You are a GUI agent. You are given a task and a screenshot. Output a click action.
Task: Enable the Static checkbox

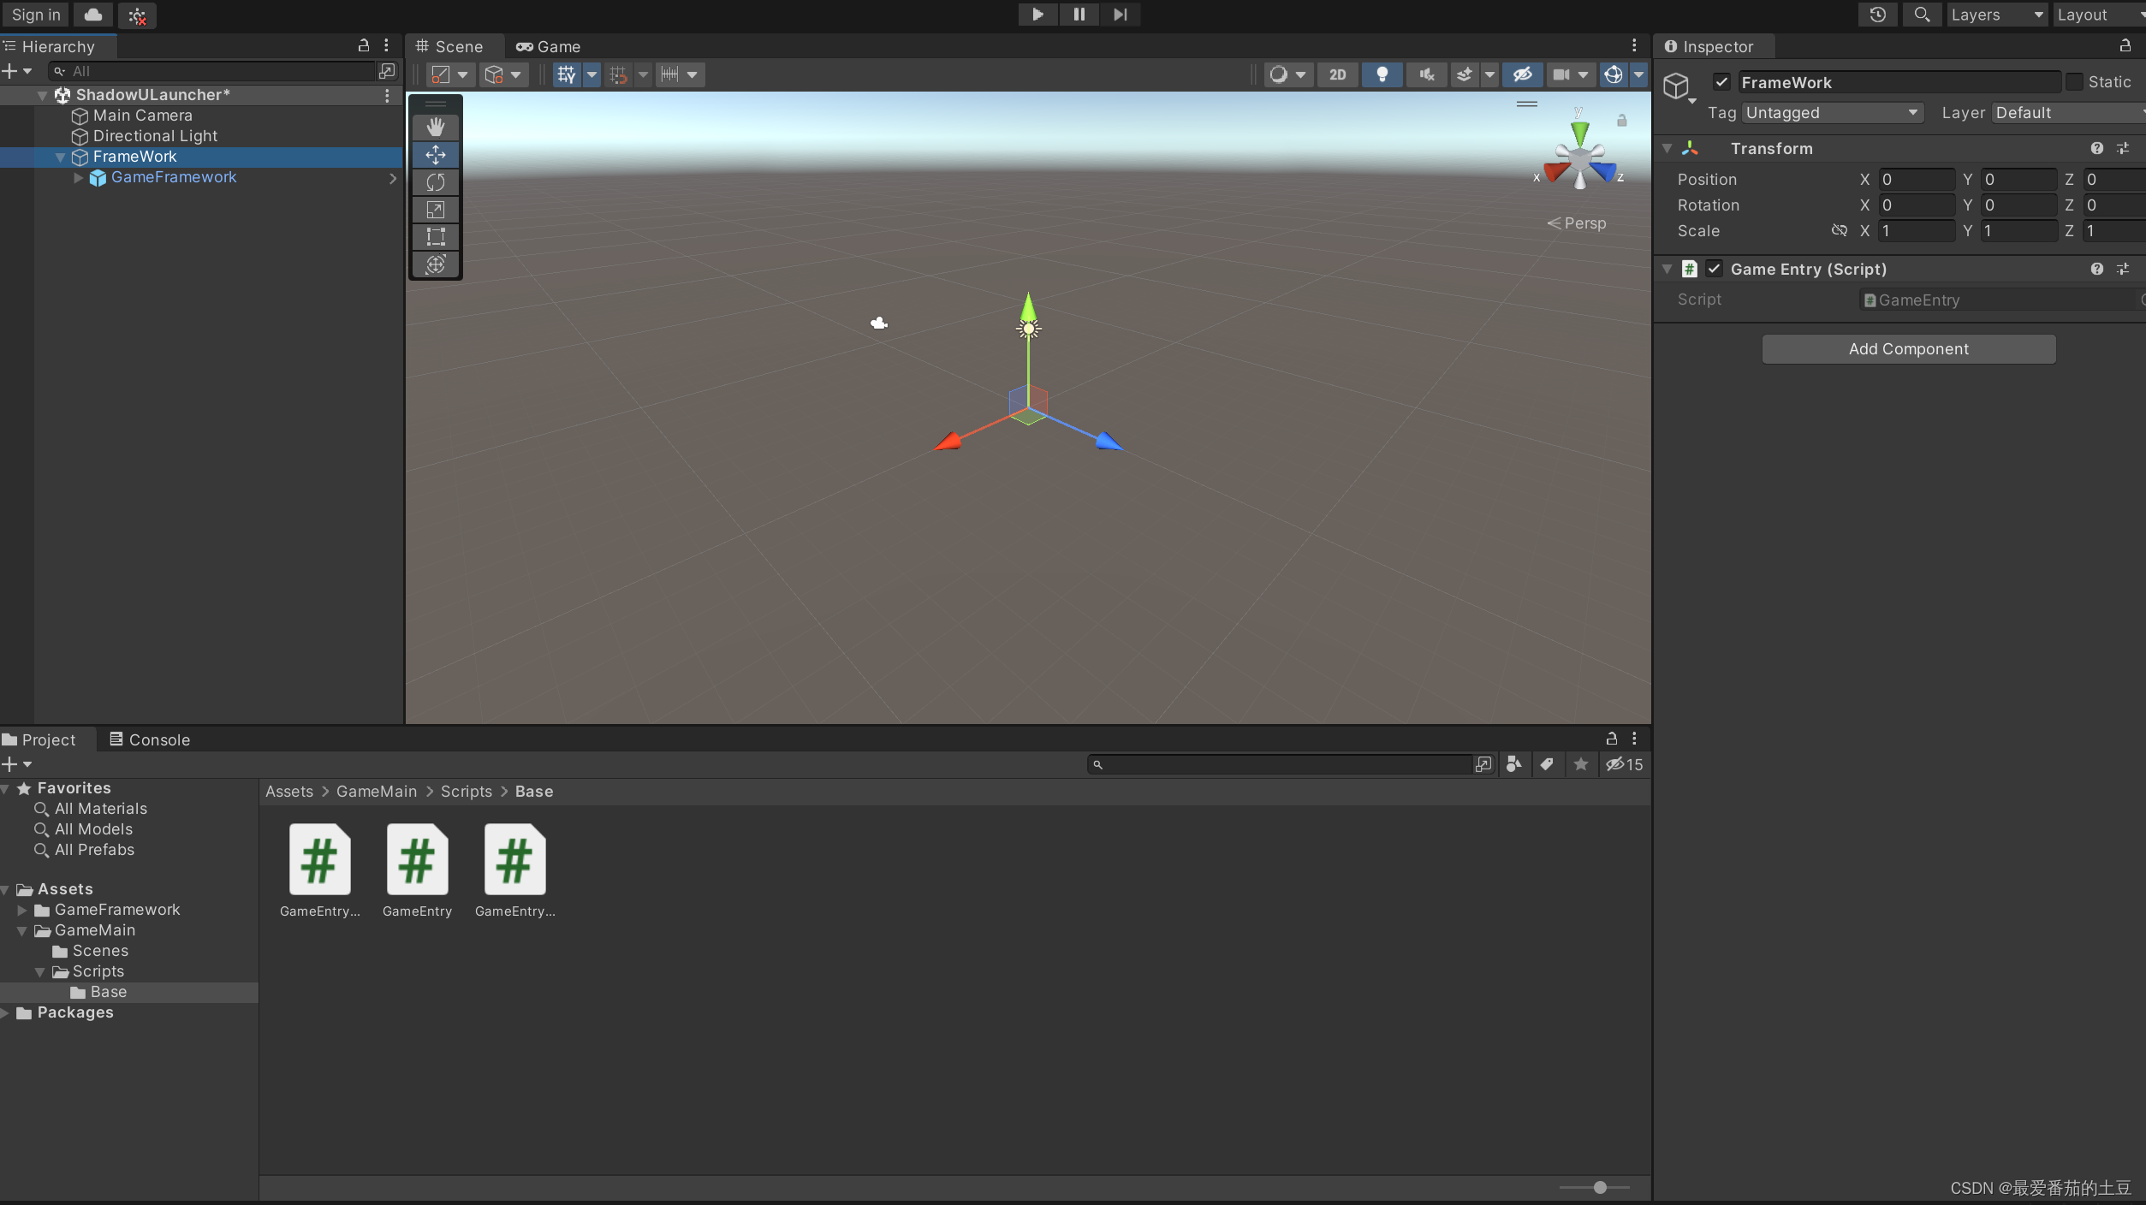tap(2075, 82)
